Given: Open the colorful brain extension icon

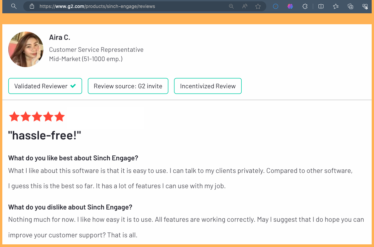Looking at the screenshot, I should (290, 6).
